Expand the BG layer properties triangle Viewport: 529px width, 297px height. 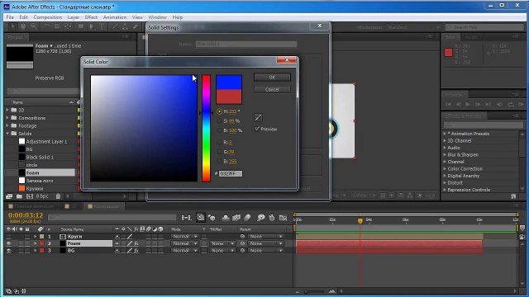pyautogui.click(x=35, y=251)
